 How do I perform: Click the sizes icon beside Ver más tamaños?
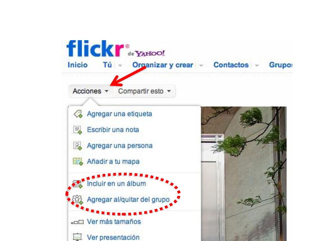(77, 222)
